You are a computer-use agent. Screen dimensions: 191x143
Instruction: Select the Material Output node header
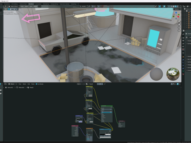(122, 121)
